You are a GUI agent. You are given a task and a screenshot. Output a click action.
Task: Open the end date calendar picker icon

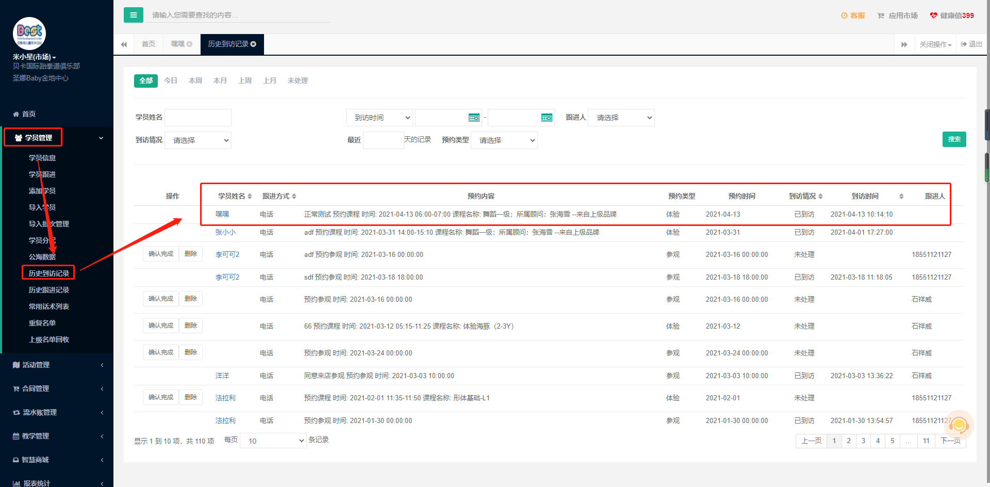547,118
